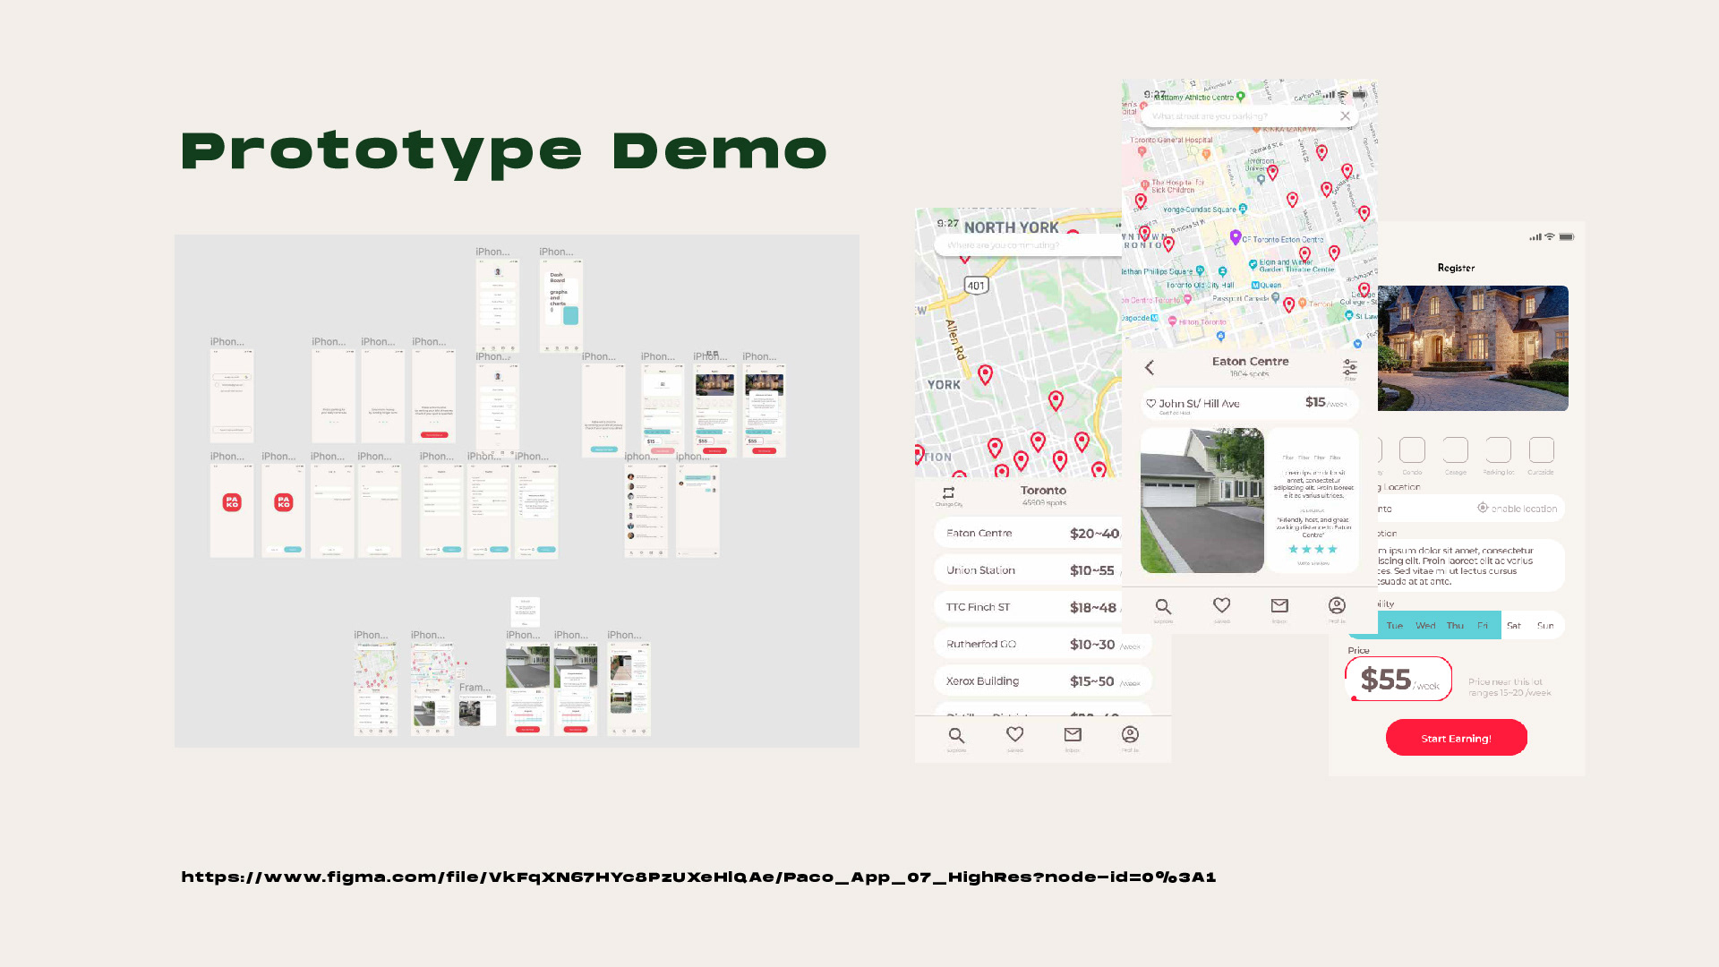Adjust the $55 /week price control
Image resolution: width=1719 pixels, height=967 pixels.
pos(1398,679)
